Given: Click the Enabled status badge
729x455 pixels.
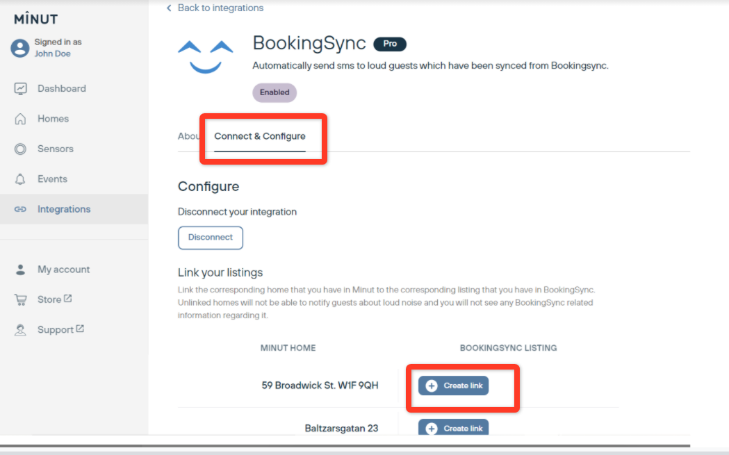Looking at the screenshot, I should tap(275, 92).
